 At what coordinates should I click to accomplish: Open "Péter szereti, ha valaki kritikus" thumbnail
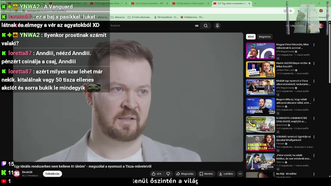click(x=260, y=161)
